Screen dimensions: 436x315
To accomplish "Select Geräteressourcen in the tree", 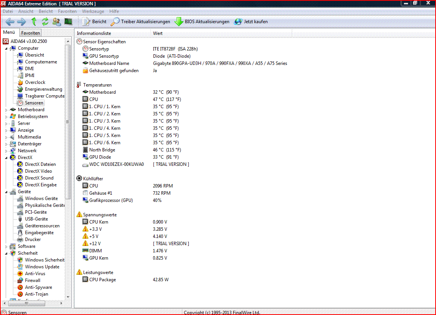I will coord(42,226).
